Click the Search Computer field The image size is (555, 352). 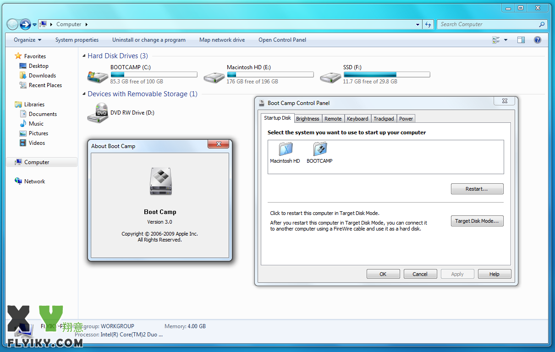(492, 24)
